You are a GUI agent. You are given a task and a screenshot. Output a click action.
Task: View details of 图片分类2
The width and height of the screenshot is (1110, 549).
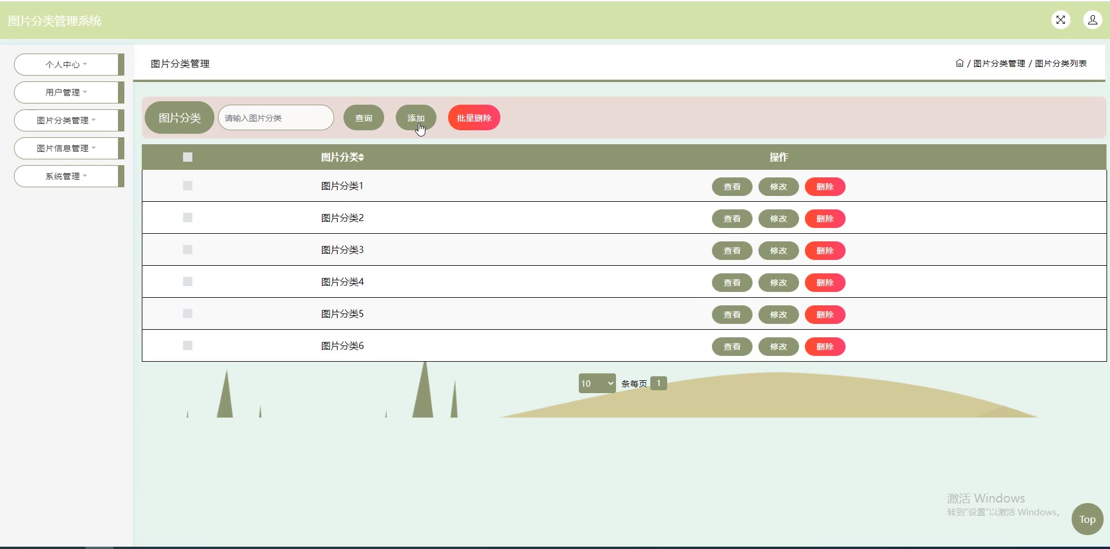(732, 219)
